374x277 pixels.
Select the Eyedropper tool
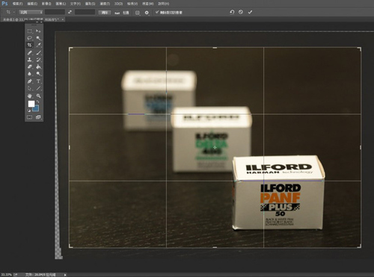pyautogui.click(x=38, y=45)
